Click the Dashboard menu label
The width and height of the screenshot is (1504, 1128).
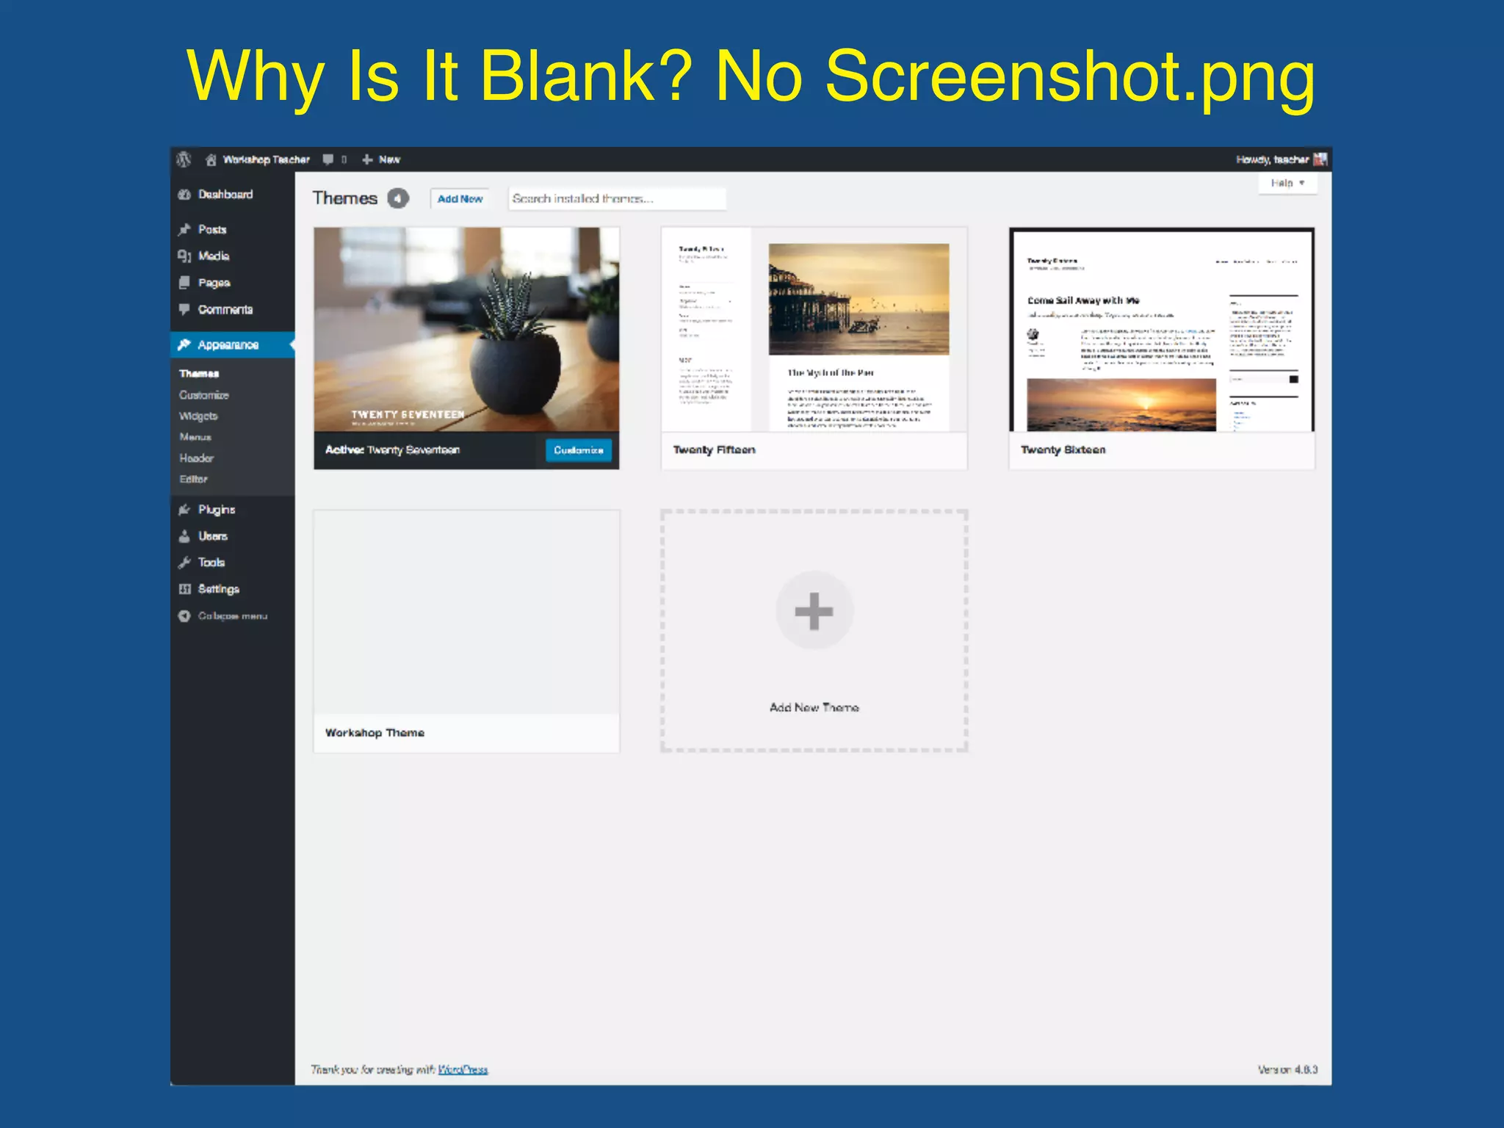pyautogui.click(x=225, y=195)
